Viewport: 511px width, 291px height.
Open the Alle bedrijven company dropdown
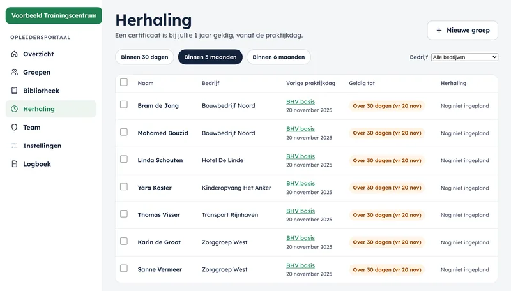tap(464, 57)
